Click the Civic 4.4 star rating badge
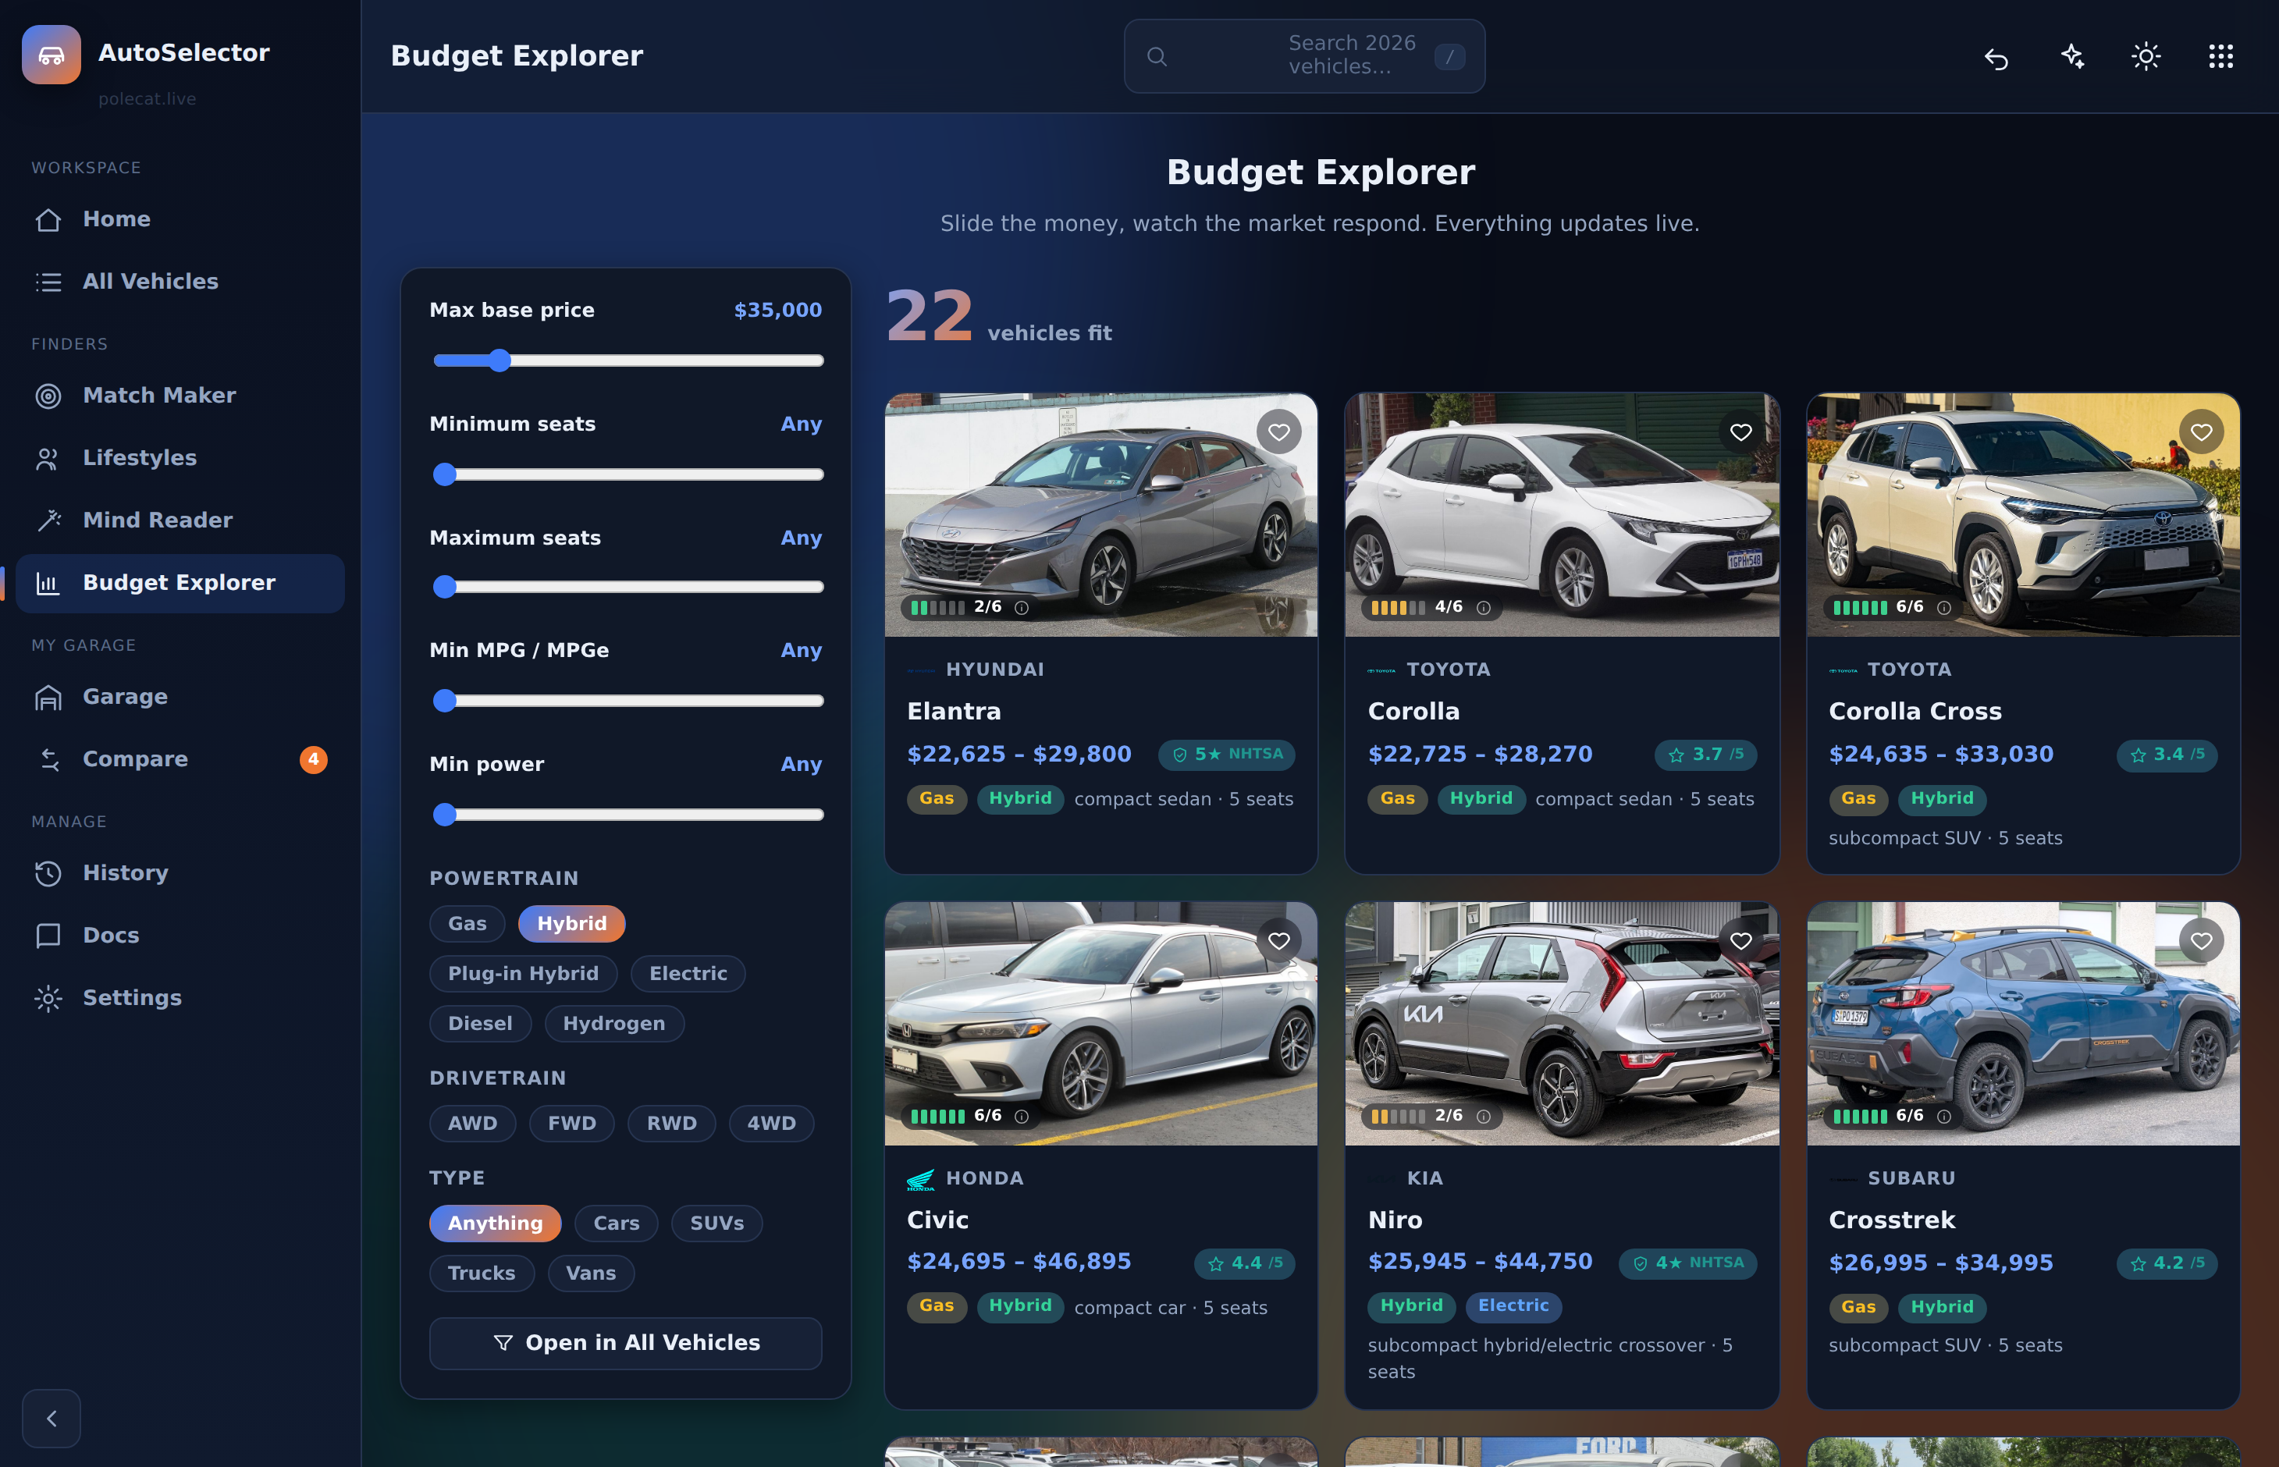This screenshot has height=1467, width=2279. click(x=1244, y=1263)
